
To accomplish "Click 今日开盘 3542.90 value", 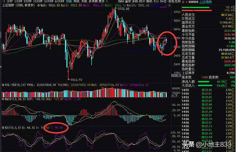I will point(229,34).
